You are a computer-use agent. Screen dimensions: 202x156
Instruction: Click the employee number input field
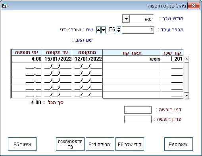click(x=138, y=30)
